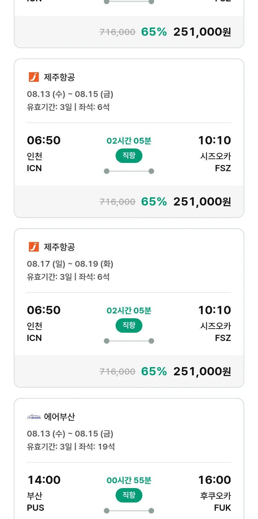Viewport: 258px width, 519px height.
Task: Click struck-through 716,000 price on 08.17 flight
Action: pos(117,372)
